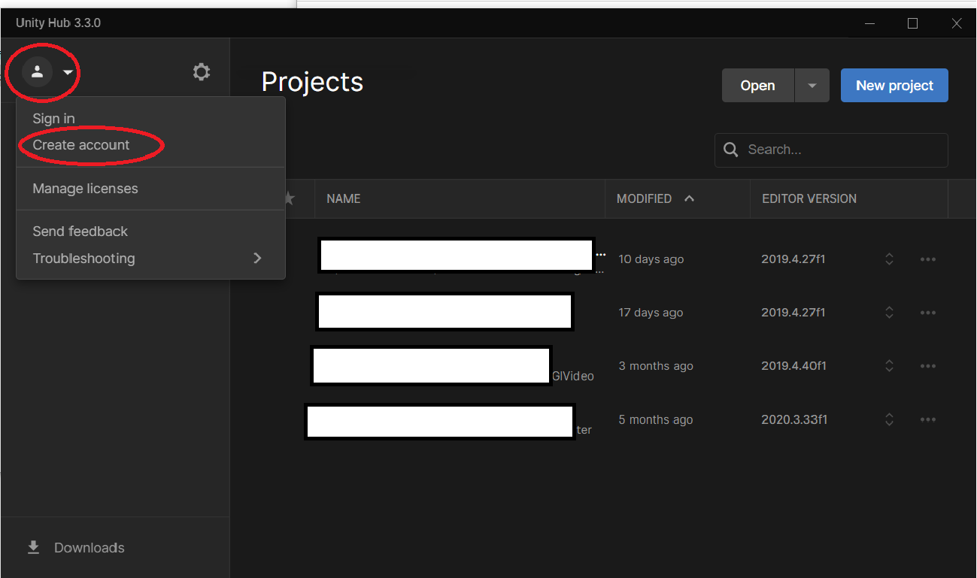Open more options for 10 days ago project
977x578 pixels.
(928, 259)
